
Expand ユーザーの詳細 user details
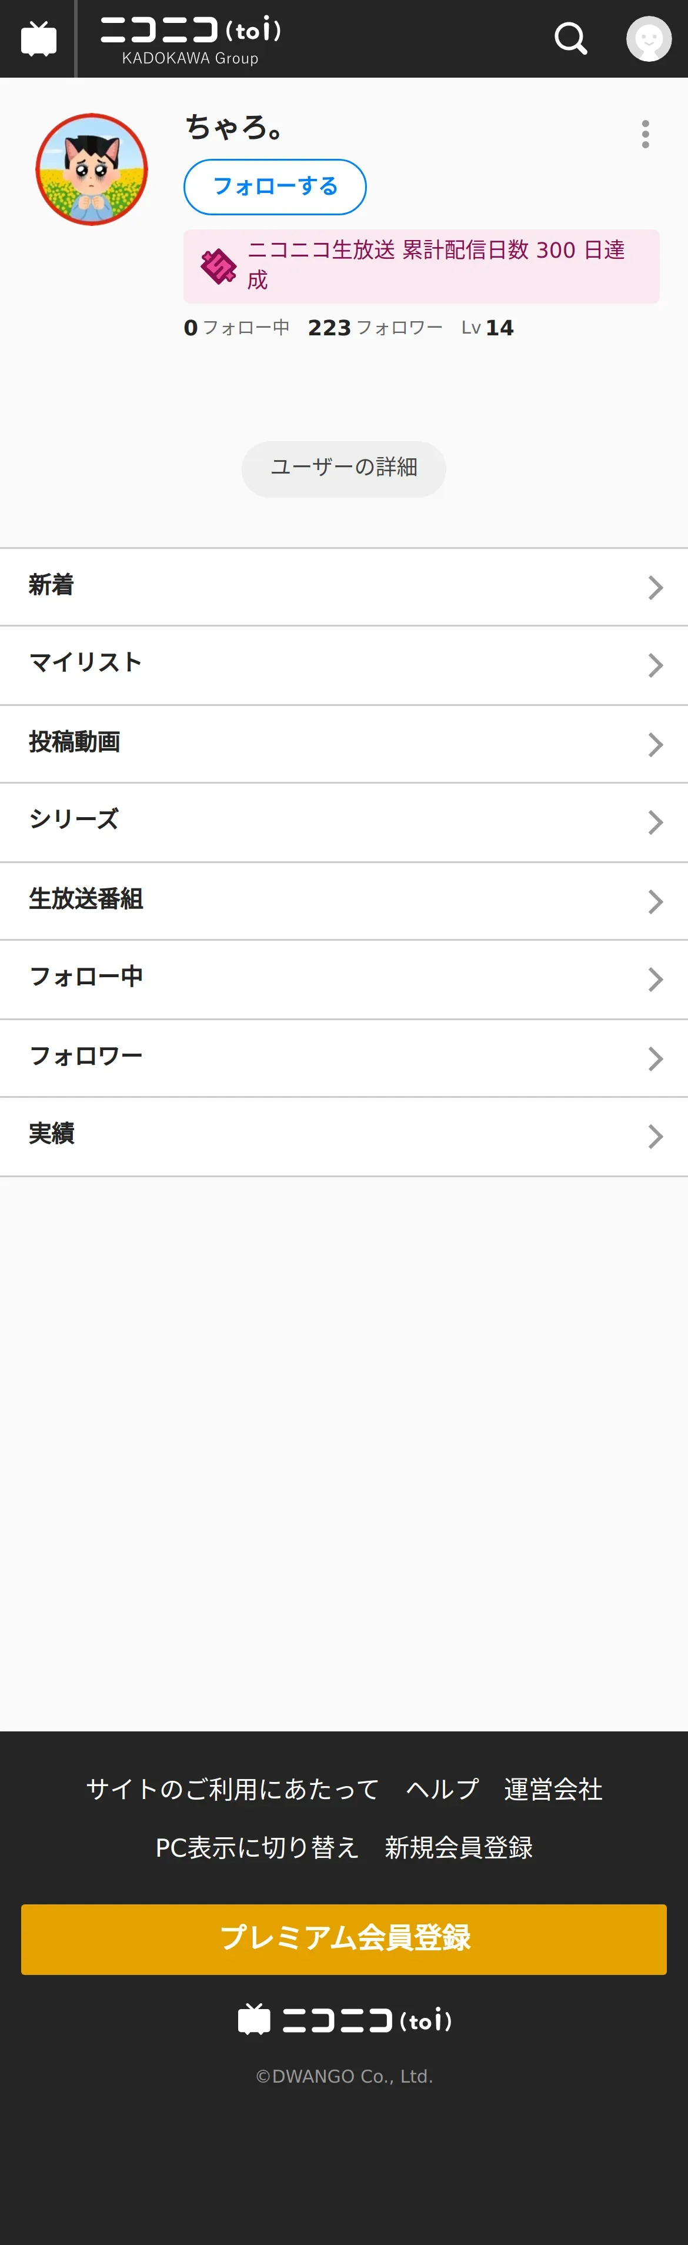point(343,468)
